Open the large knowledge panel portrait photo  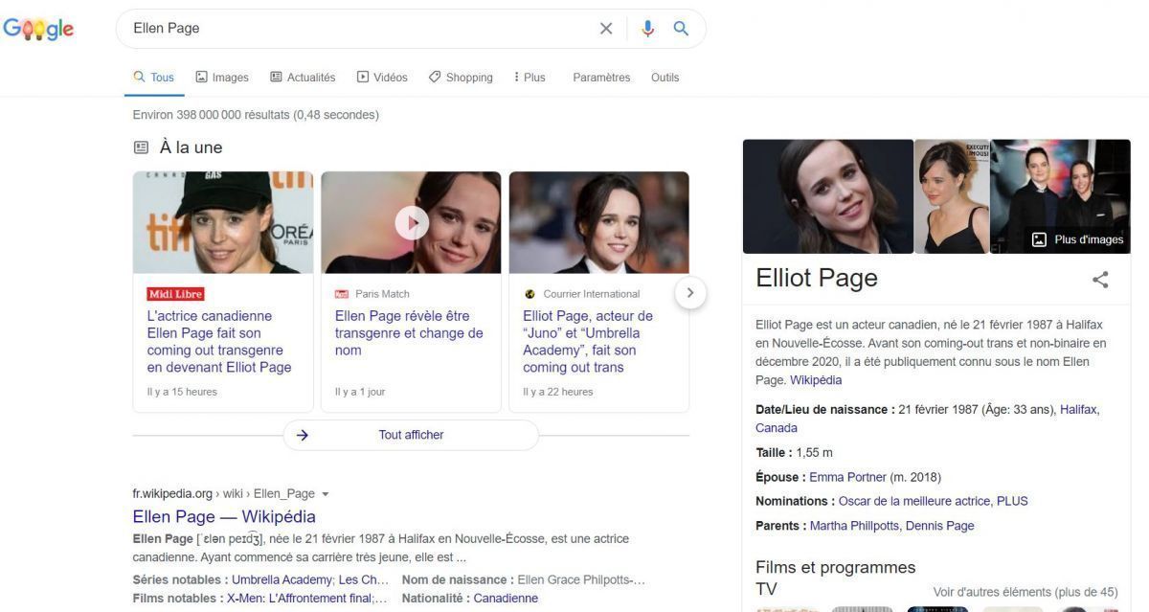pyautogui.click(x=828, y=196)
